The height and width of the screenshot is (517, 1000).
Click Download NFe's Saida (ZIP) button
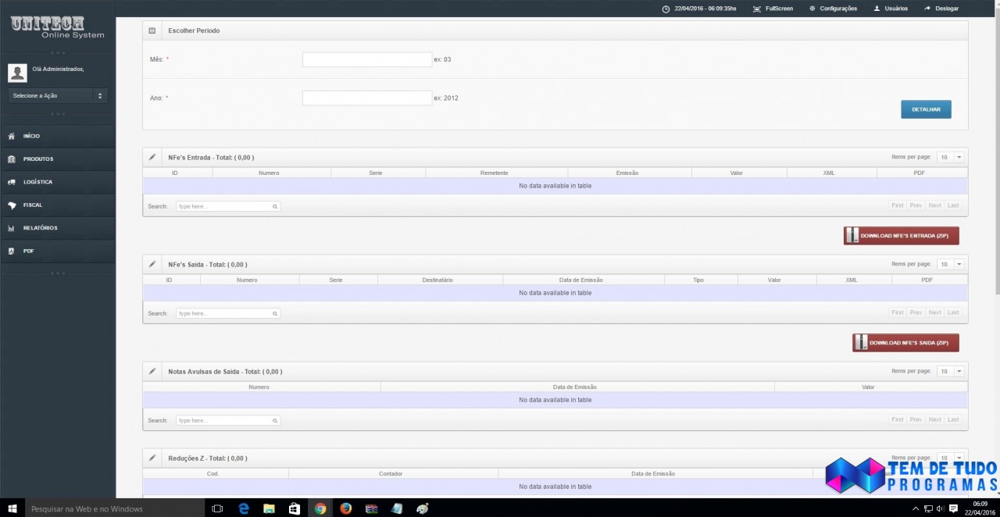905,342
